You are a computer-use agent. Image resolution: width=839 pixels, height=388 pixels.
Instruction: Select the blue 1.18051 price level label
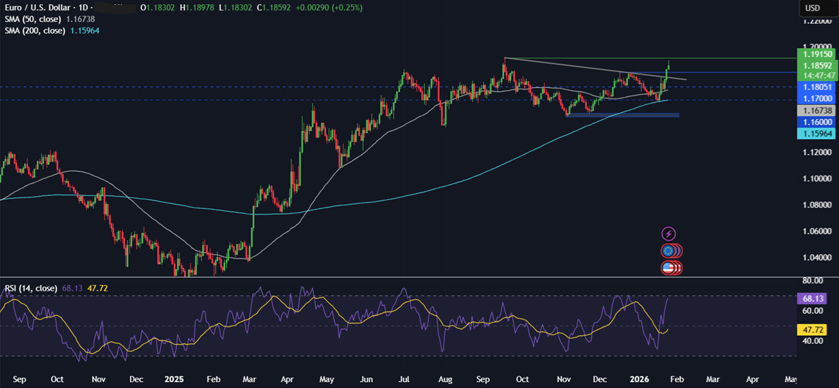818,87
